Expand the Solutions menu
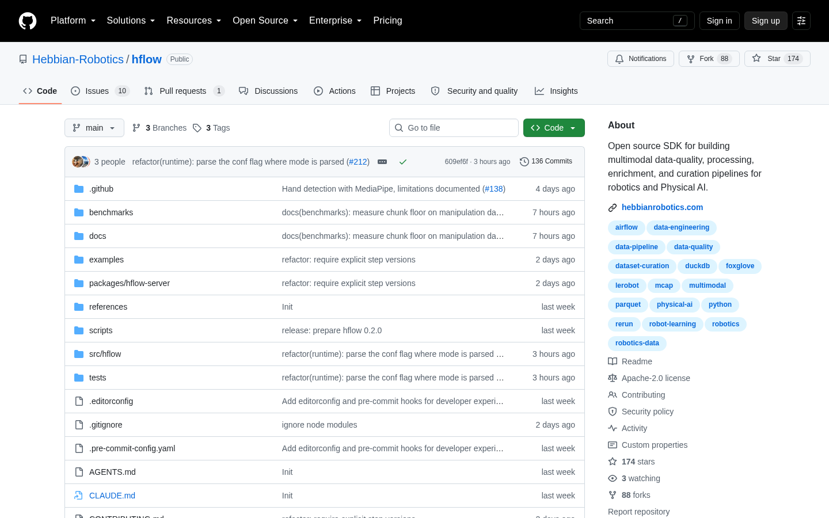This screenshot has width=829, height=518. click(x=131, y=21)
